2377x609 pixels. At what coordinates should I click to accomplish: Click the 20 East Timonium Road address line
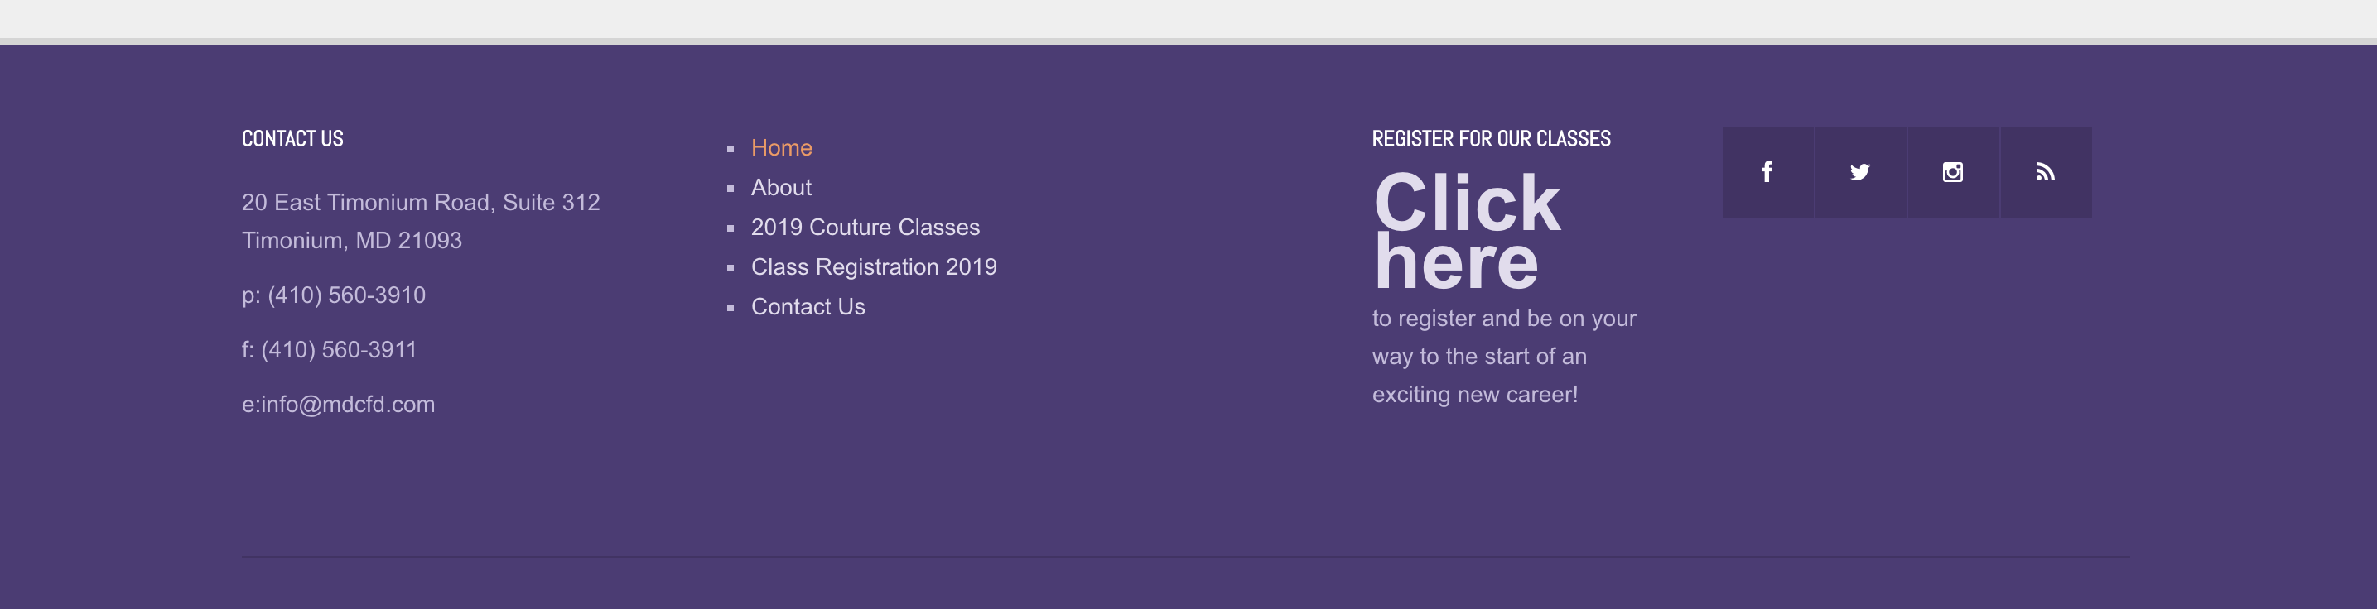tap(420, 202)
